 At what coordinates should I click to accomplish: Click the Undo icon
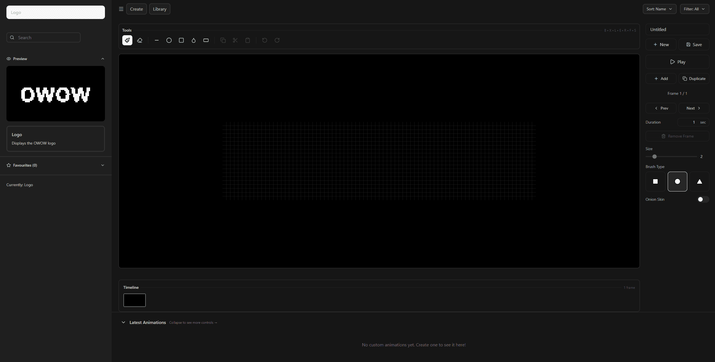pos(264,40)
